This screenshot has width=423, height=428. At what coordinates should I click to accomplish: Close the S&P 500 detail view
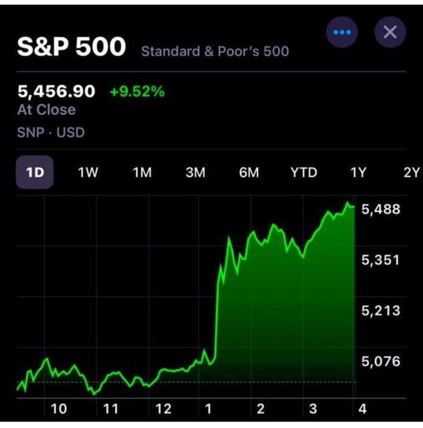[390, 32]
